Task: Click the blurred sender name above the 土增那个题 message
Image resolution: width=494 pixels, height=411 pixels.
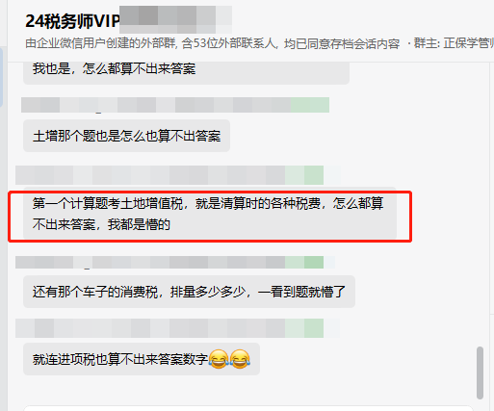Action: point(156,105)
